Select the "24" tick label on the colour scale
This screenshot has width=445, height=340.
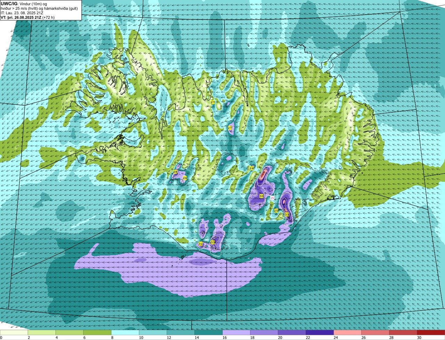pos(336,338)
